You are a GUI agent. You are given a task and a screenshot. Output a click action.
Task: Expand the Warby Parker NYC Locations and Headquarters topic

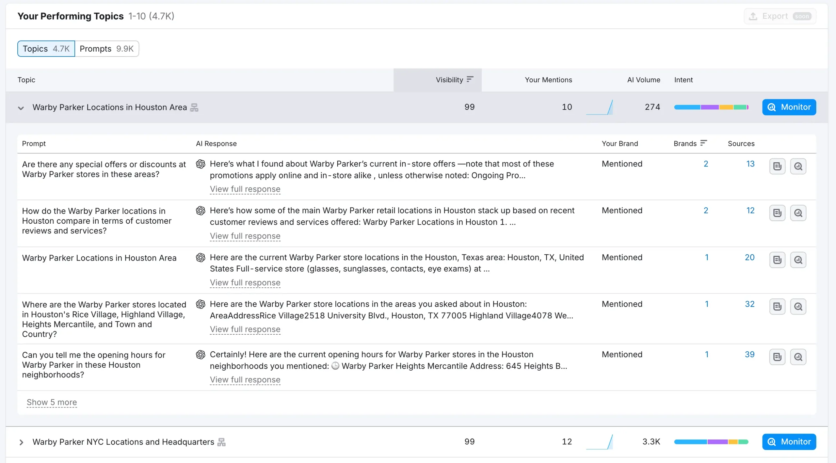click(x=21, y=442)
